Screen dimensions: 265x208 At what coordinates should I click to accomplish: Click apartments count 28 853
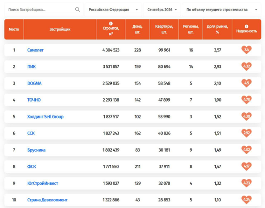click(x=164, y=200)
